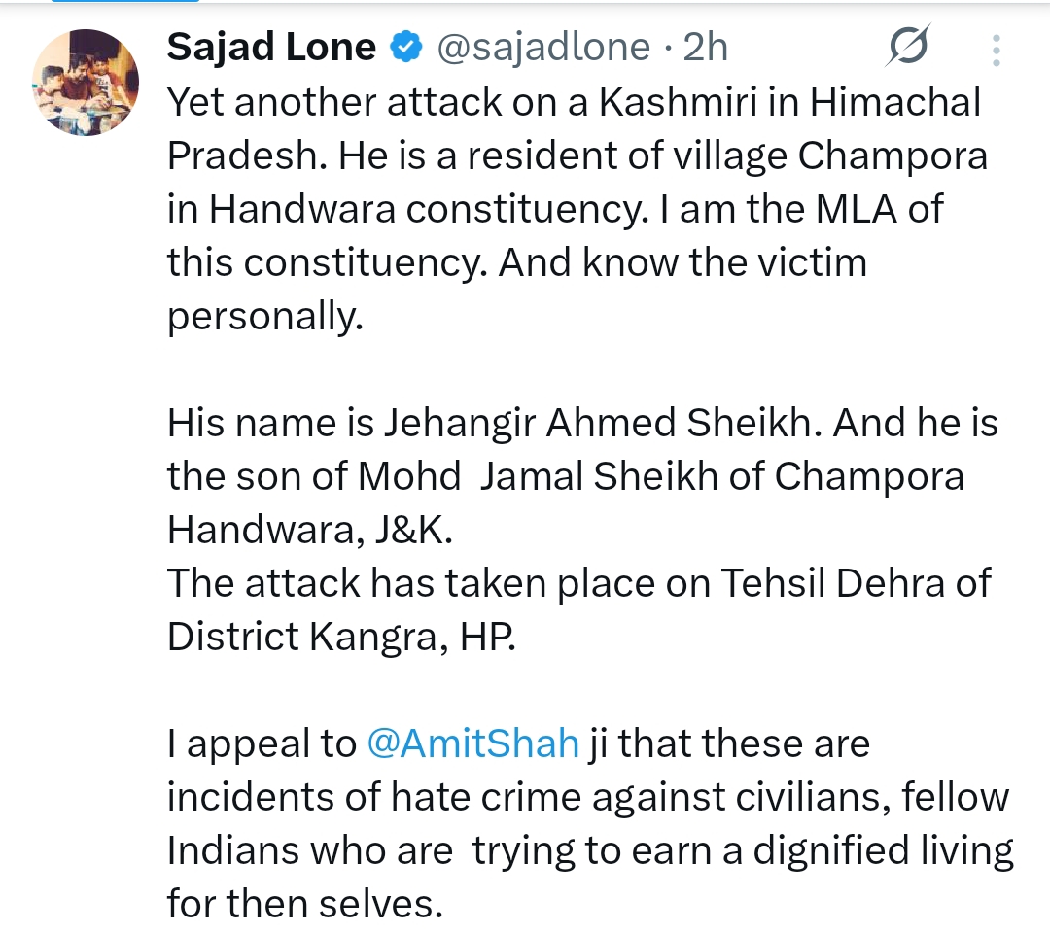1050x933 pixels.
Task: Click the line "the son of Mohd Jamal Sheikh"
Action: [566, 476]
